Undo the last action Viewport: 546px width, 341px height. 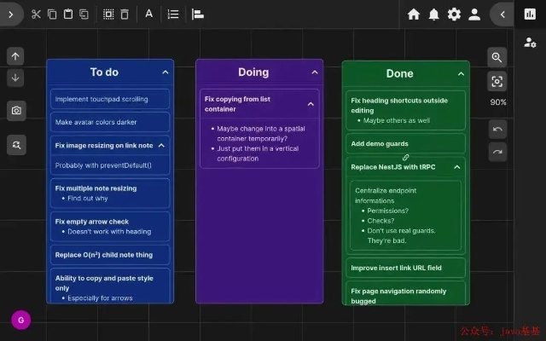point(497,129)
